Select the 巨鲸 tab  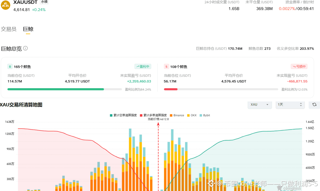pyautogui.click(x=28, y=29)
